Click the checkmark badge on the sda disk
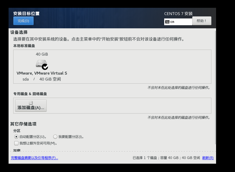Image resolution: width=235 pixels, height=172 pixels. coord(45,67)
